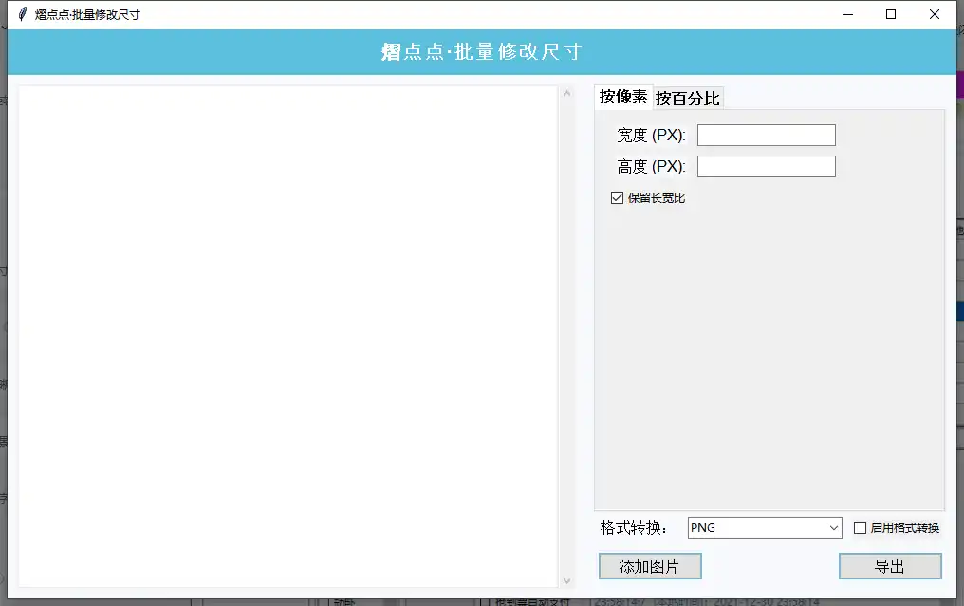
Task: Click the 格式转换 label text
Action: [x=634, y=528]
